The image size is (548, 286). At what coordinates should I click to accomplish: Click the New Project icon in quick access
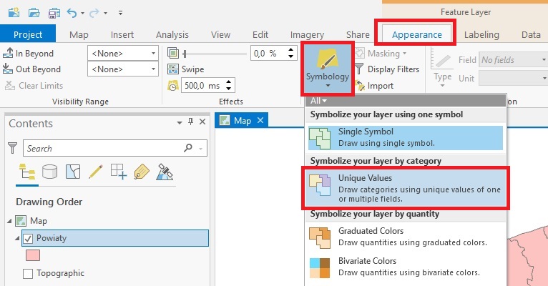15,12
